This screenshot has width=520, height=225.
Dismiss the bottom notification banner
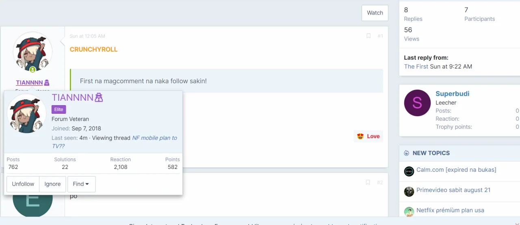click(517, 223)
